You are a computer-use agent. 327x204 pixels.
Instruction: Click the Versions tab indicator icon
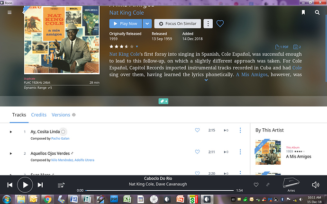74,115
